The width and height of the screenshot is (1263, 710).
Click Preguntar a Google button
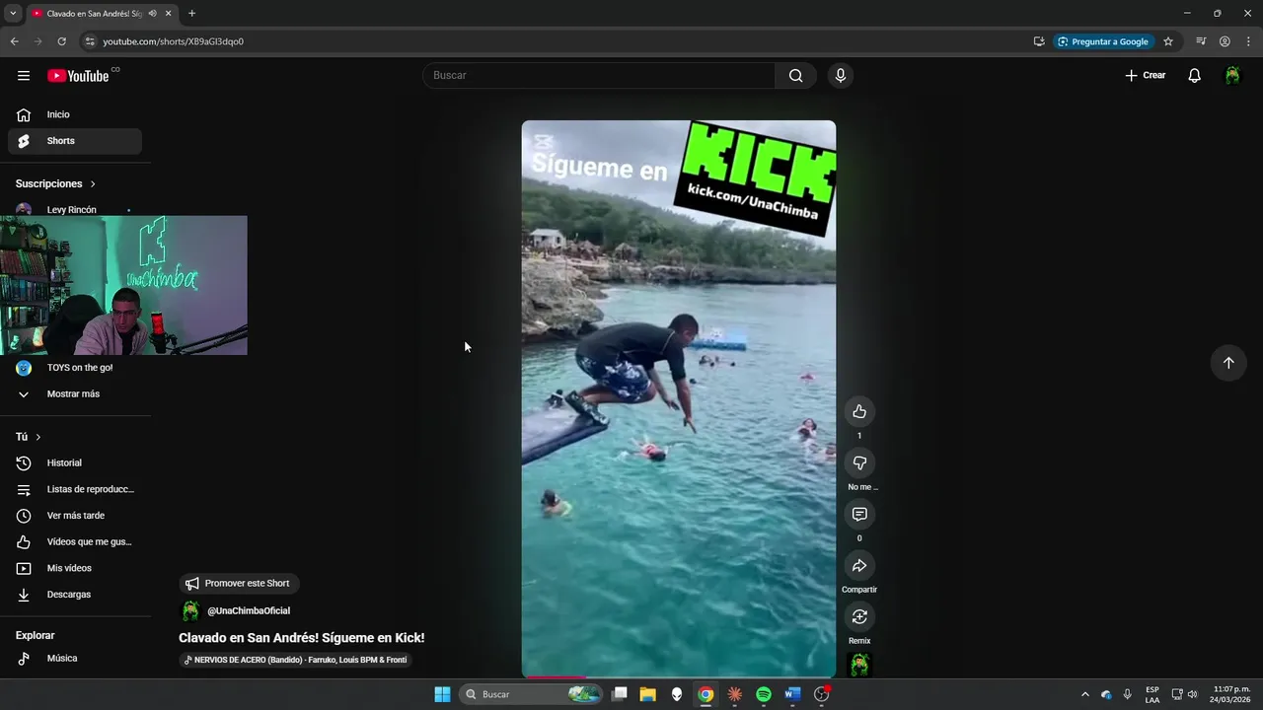point(1102,41)
